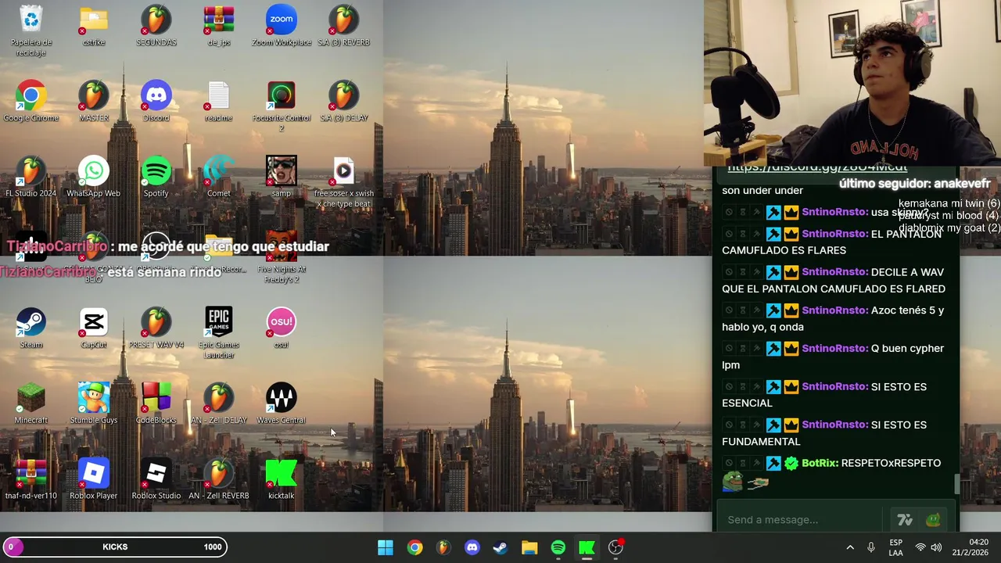Launch CapCut from the desktop
This screenshot has width=1001, height=563.
tap(94, 328)
